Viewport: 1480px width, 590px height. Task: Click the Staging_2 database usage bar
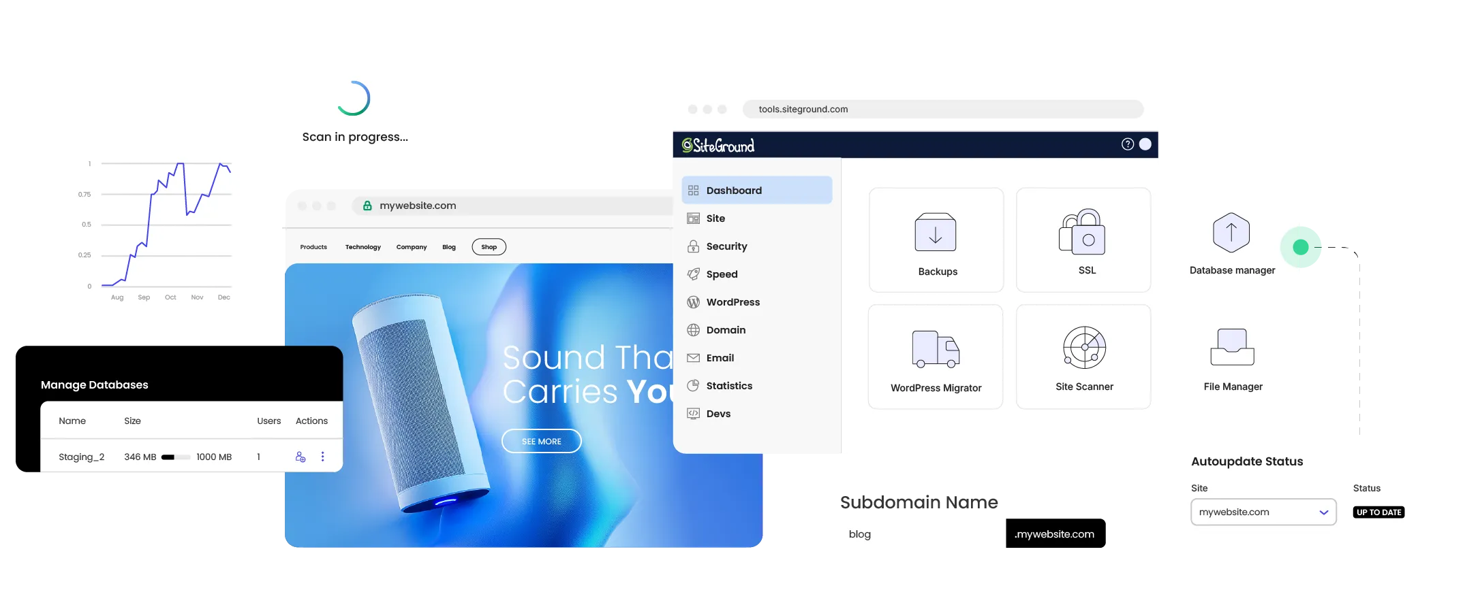(x=176, y=457)
